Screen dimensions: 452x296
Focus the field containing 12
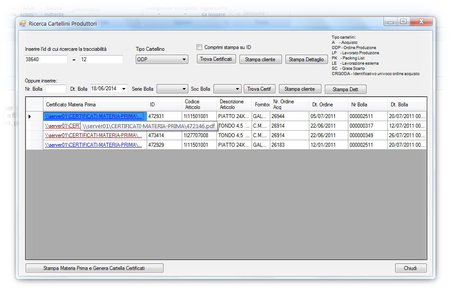tap(102, 59)
